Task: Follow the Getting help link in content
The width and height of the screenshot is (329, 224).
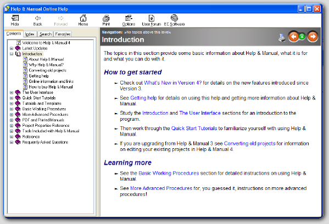Action: (143, 98)
